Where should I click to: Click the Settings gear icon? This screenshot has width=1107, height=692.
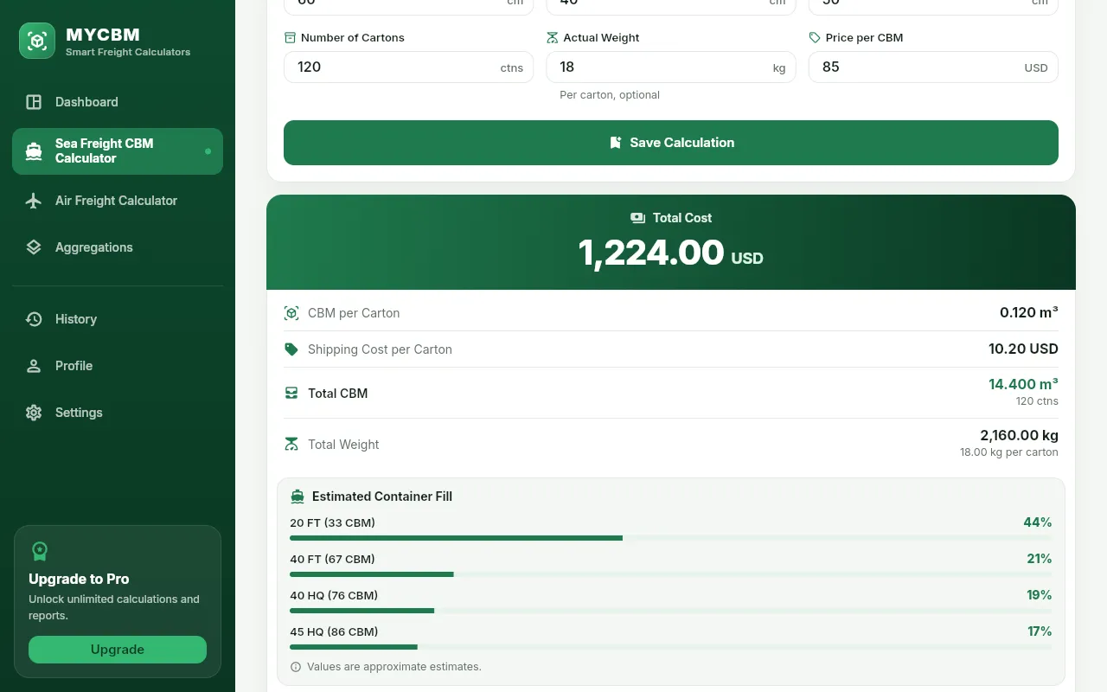point(34,413)
